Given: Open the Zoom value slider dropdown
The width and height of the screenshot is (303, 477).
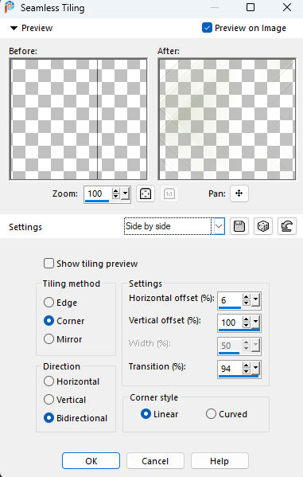Looking at the screenshot, I should click(x=125, y=194).
